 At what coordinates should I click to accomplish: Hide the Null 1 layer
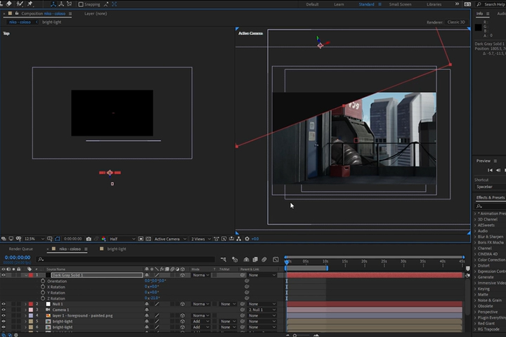click(4, 304)
